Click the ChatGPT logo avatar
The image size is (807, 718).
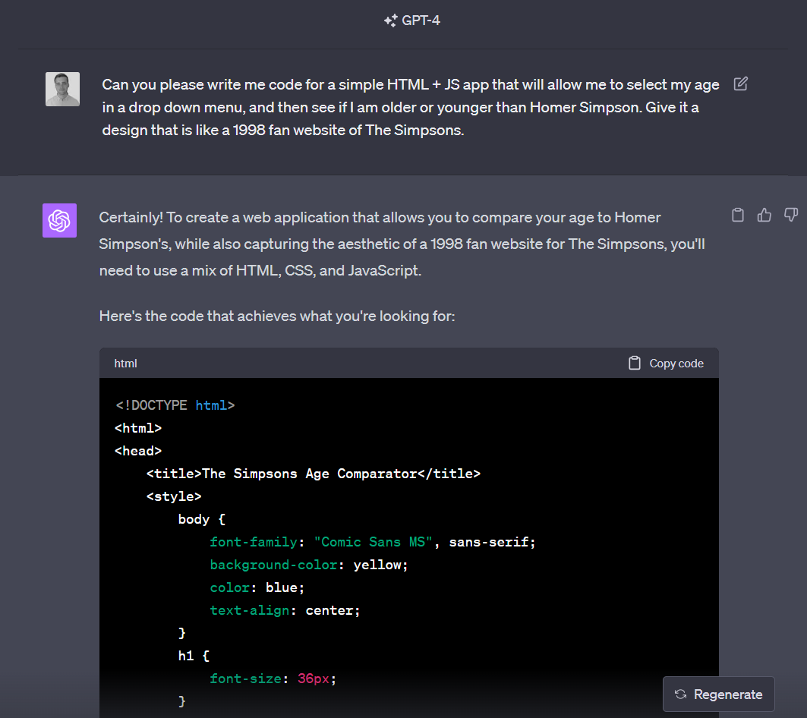[60, 220]
